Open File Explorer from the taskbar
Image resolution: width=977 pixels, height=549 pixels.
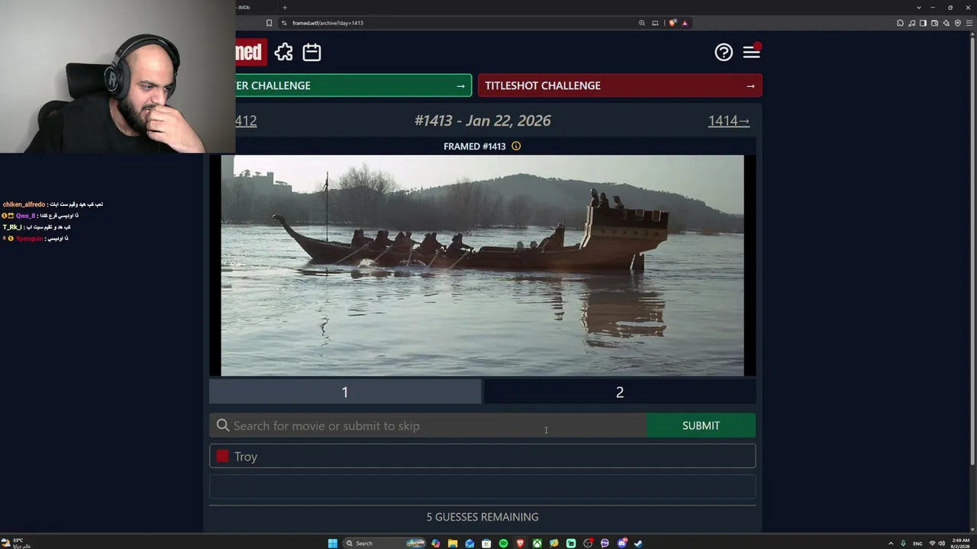(x=453, y=543)
